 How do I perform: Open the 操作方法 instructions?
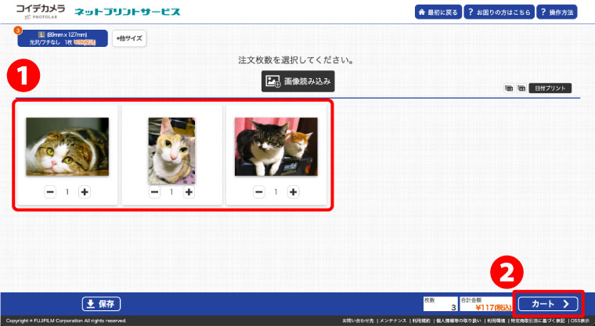[x=557, y=13]
